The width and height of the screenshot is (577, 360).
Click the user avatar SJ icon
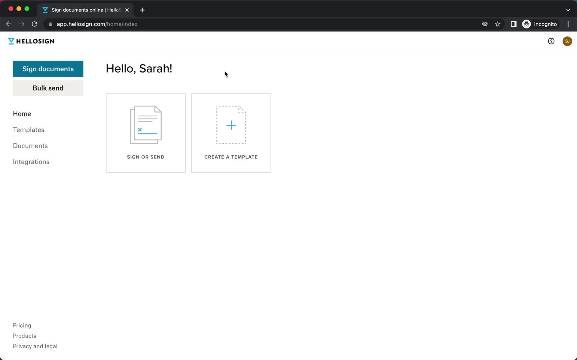coord(567,41)
